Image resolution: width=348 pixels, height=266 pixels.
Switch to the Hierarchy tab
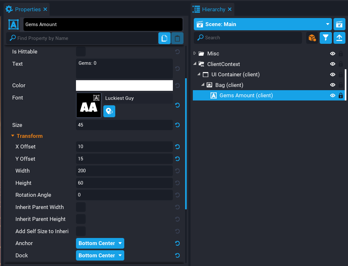point(213,9)
